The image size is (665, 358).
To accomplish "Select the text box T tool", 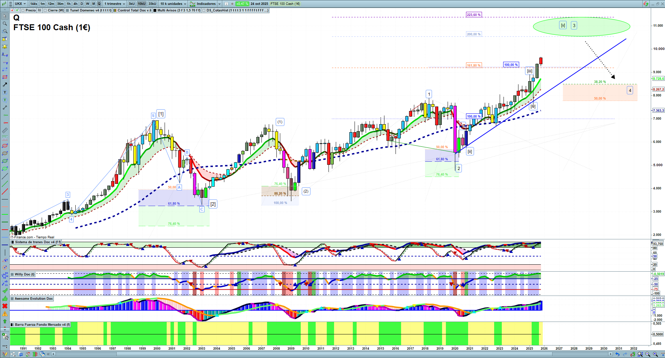I will coord(5,92).
